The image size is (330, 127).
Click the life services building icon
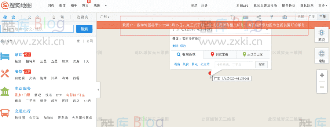[5, 92]
